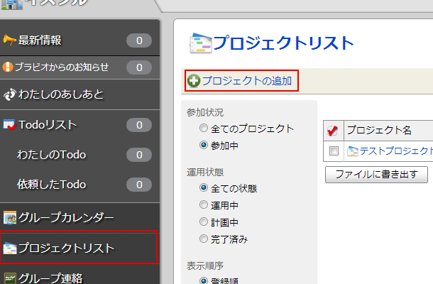The image size is (433, 284).
Task: Click the 運用状態 filter label
Action: tap(205, 172)
